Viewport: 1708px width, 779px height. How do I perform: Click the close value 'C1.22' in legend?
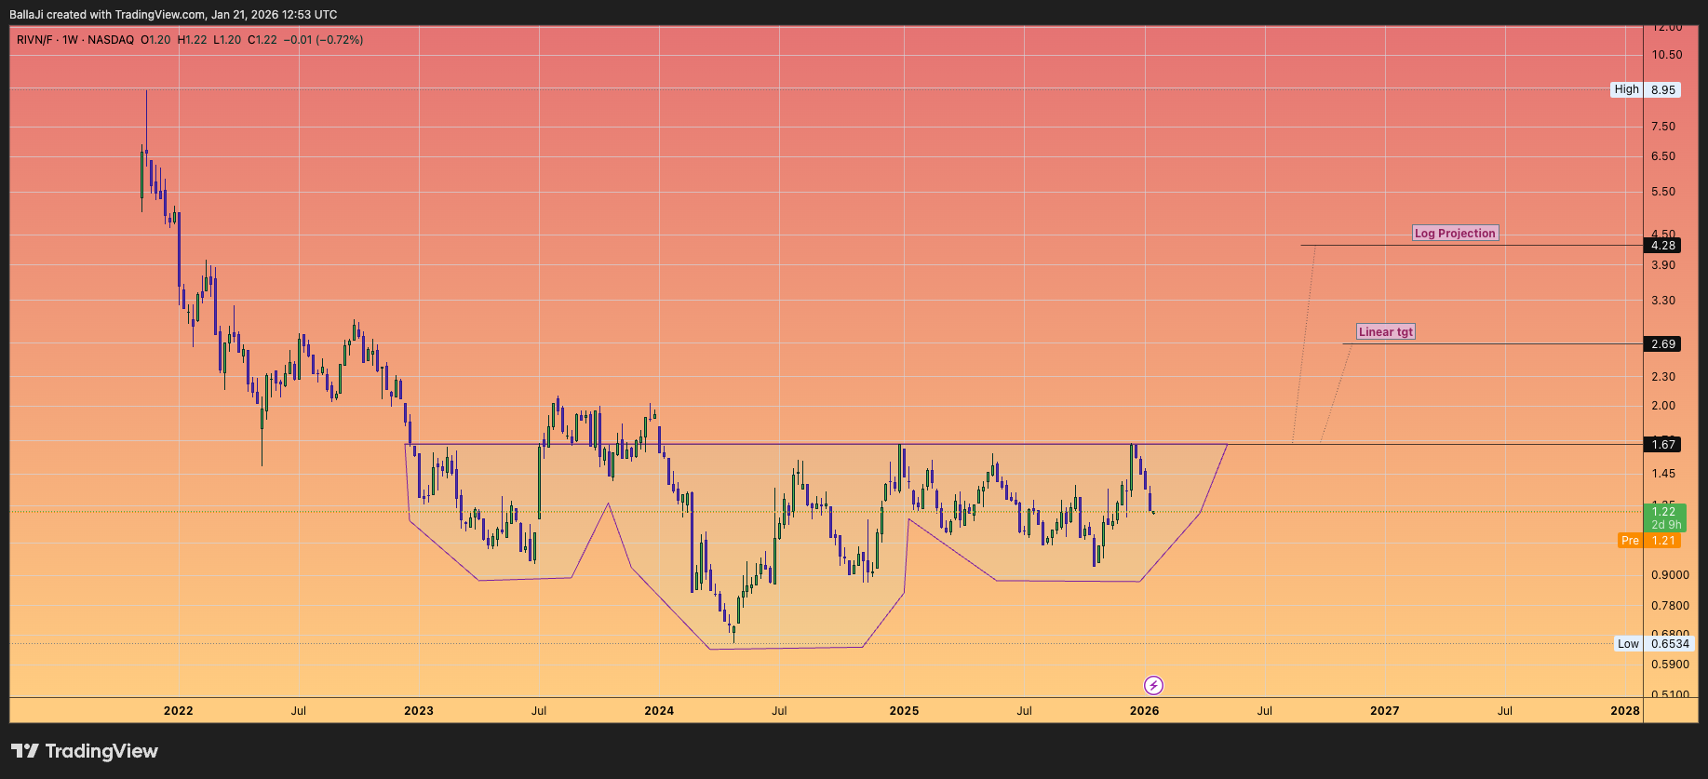pyautogui.click(x=262, y=40)
